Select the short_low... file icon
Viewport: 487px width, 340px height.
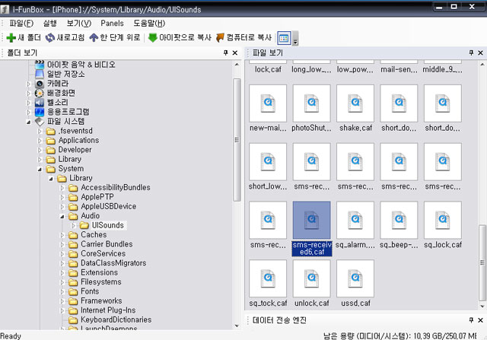coord(268,161)
